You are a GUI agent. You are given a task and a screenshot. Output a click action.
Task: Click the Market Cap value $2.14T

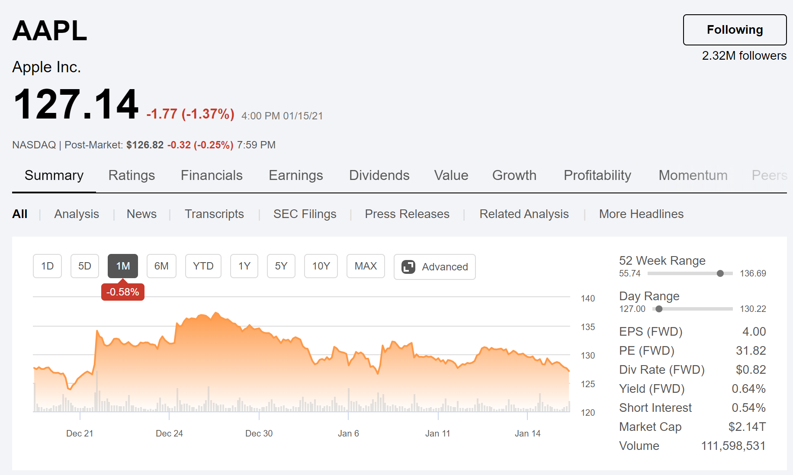(x=747, y=427)
